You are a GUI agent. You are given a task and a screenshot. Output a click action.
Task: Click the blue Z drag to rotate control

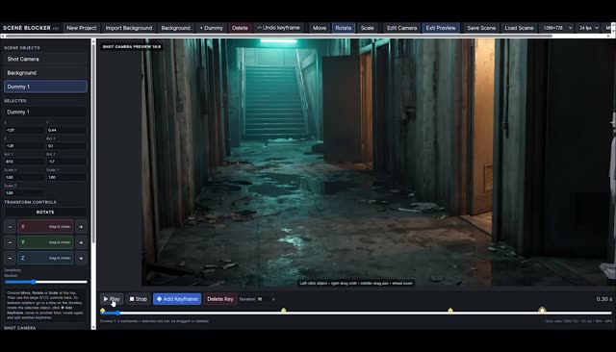[45, 258]
